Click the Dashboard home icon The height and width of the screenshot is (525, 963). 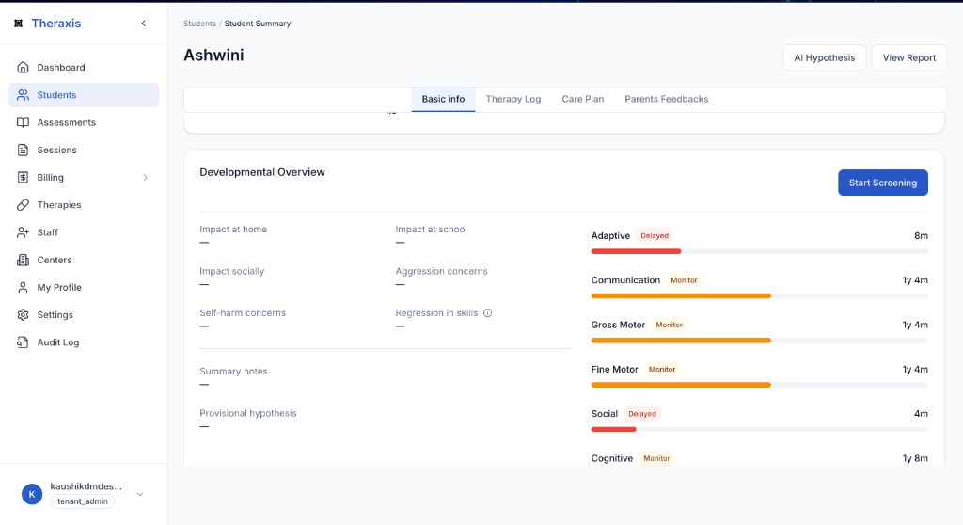[x=23, y=67]
